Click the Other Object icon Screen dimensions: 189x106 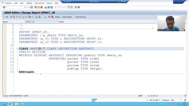(17, 17)
